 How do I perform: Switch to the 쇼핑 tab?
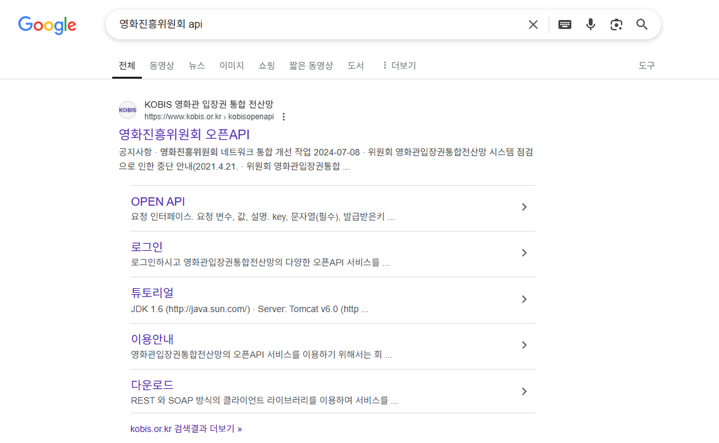coord(266,66)
